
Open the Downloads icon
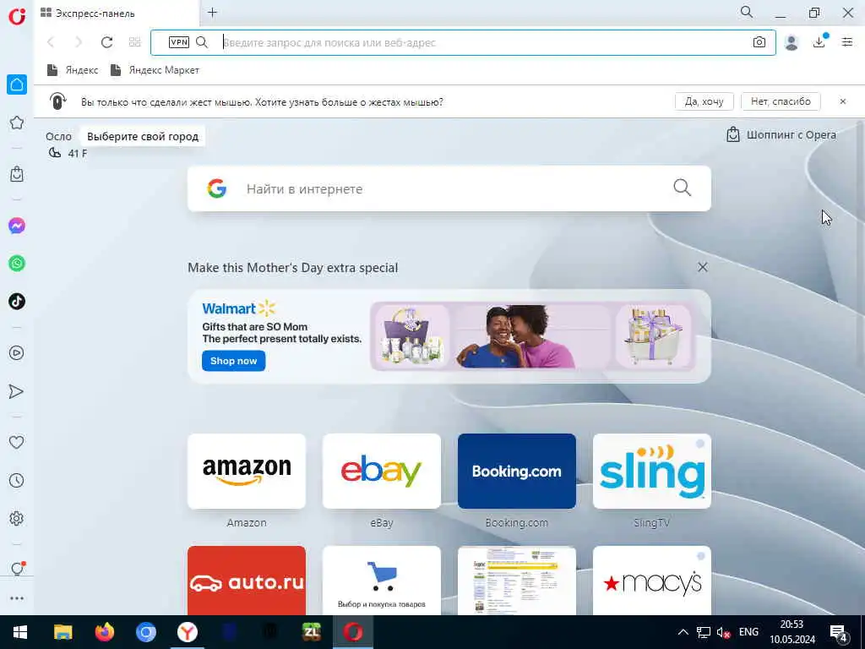click(x=819, y=42)
